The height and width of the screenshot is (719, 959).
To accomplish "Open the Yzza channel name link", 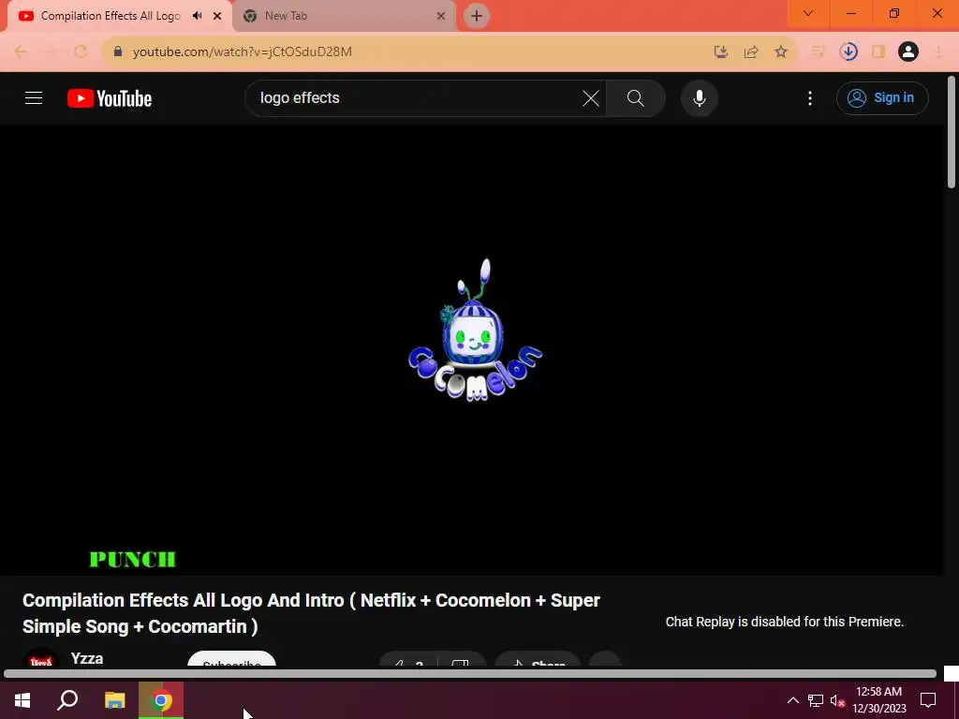I will pyautogui.click(x=87, y=658).
